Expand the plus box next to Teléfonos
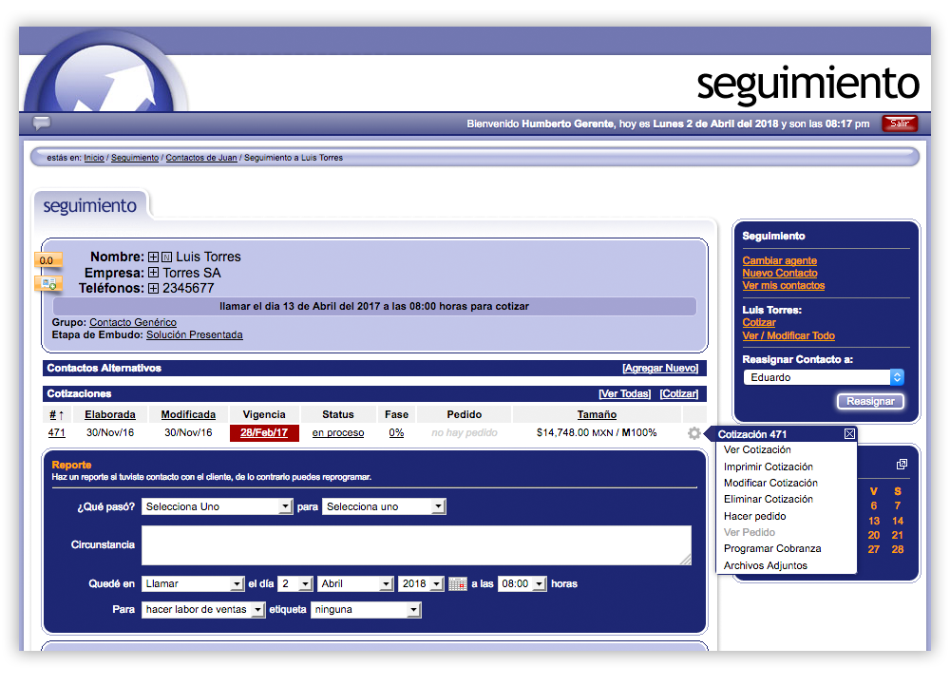Viewport: 950px width, 686px height. pos(153,289)
